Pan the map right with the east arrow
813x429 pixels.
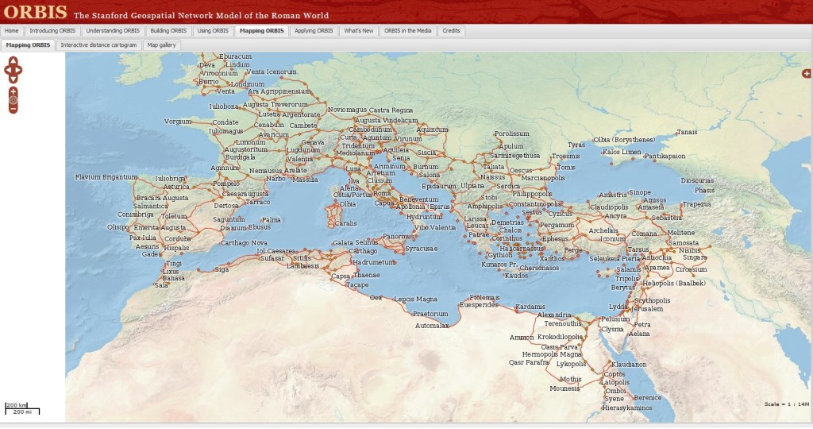18,71
